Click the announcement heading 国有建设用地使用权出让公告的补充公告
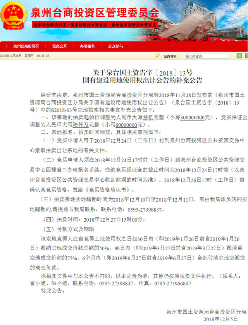 (143, 80)
